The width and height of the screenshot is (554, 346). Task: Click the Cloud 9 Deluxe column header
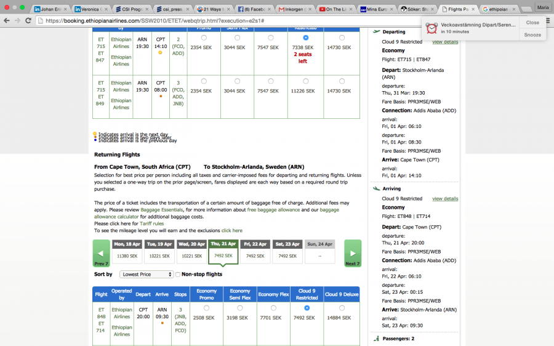pyautogui.click(x=342, y=294)
